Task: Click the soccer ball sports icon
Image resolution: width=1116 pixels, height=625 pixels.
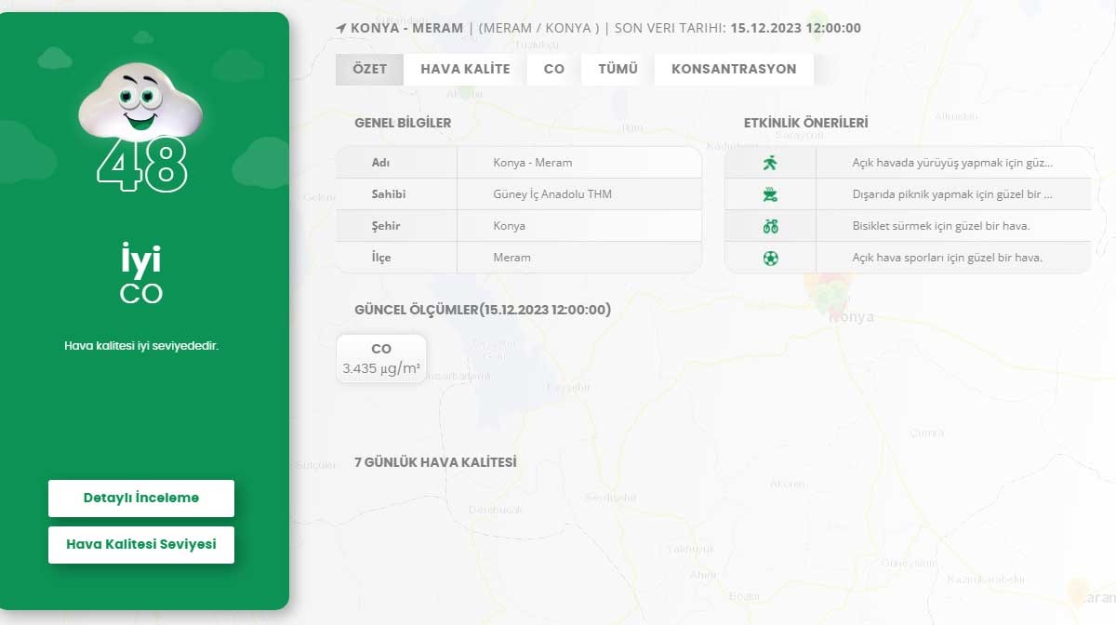Action: 770,258
